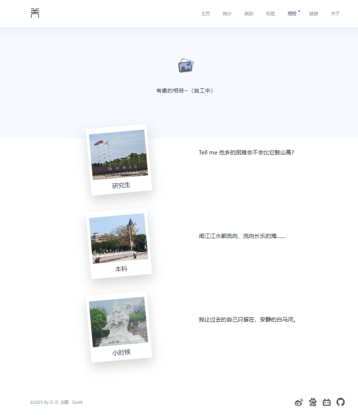Image resolution: width=358 pixels, height=417 pixels.
Task: Click the 研究生 album caption
Action: point(121,185)
